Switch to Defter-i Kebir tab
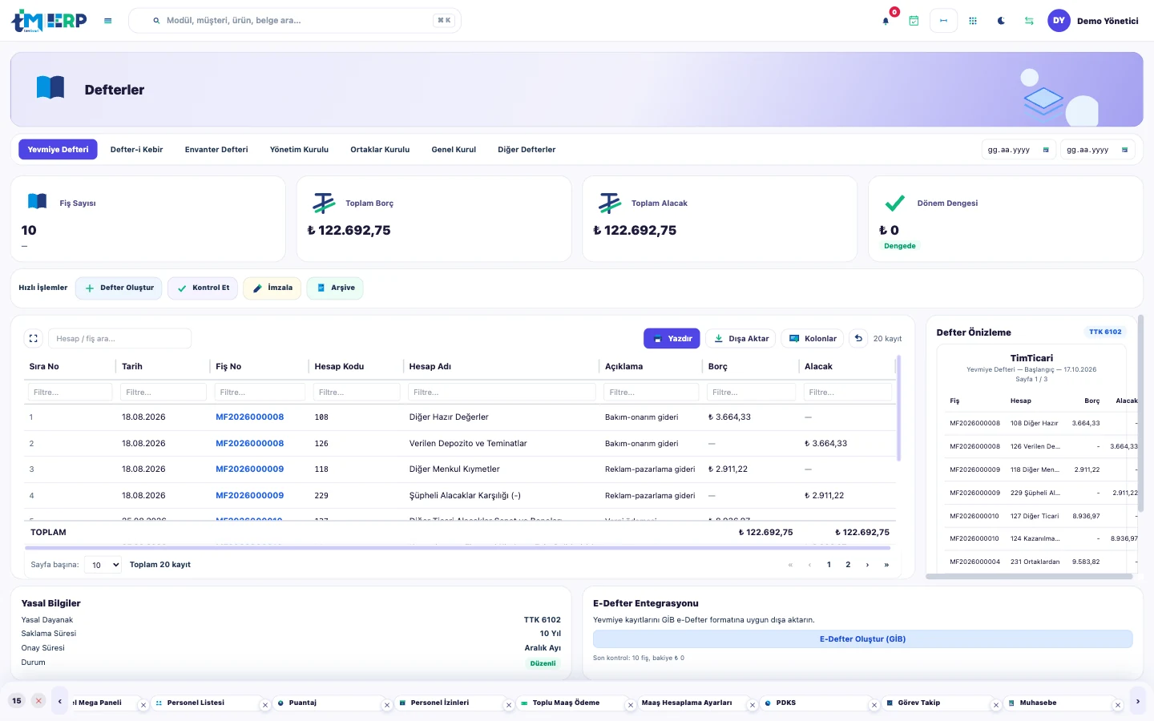Screen dimensions: 1154x721 tap(136, 150)
